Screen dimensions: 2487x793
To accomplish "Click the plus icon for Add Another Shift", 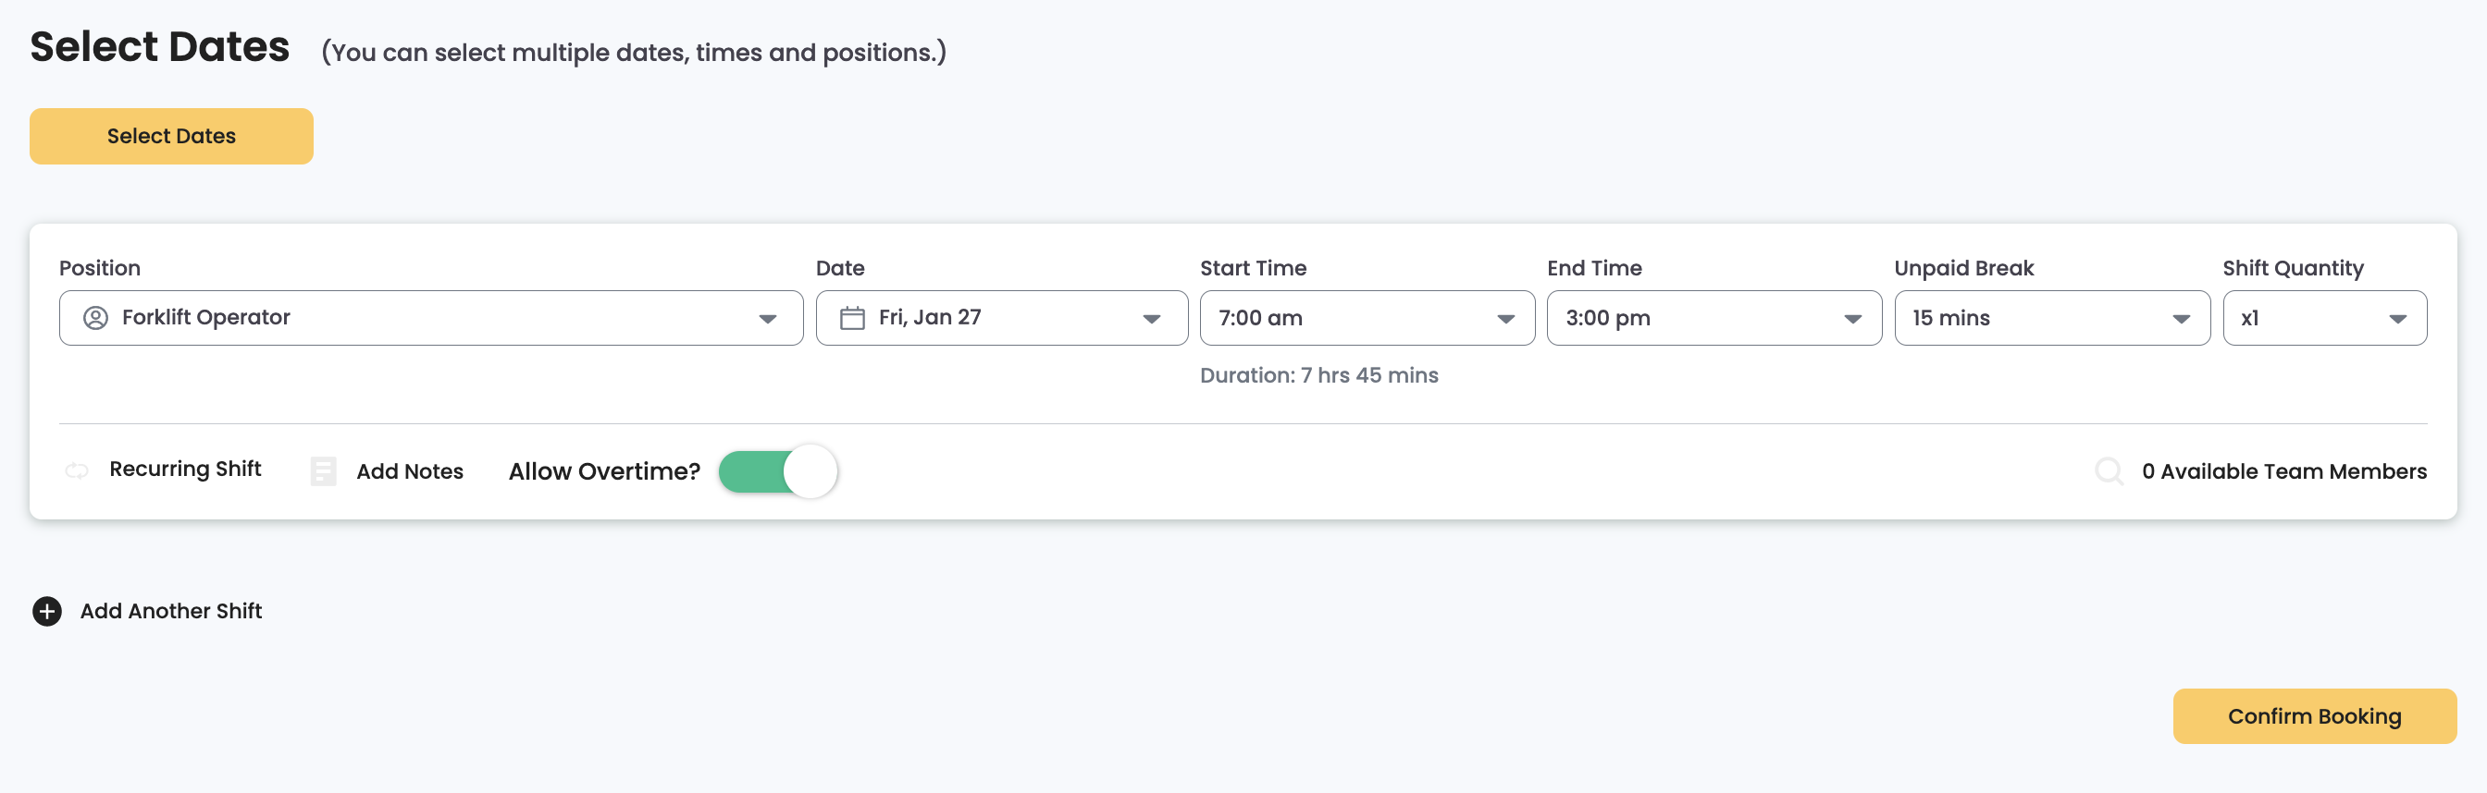I will (x=47, y=612).
